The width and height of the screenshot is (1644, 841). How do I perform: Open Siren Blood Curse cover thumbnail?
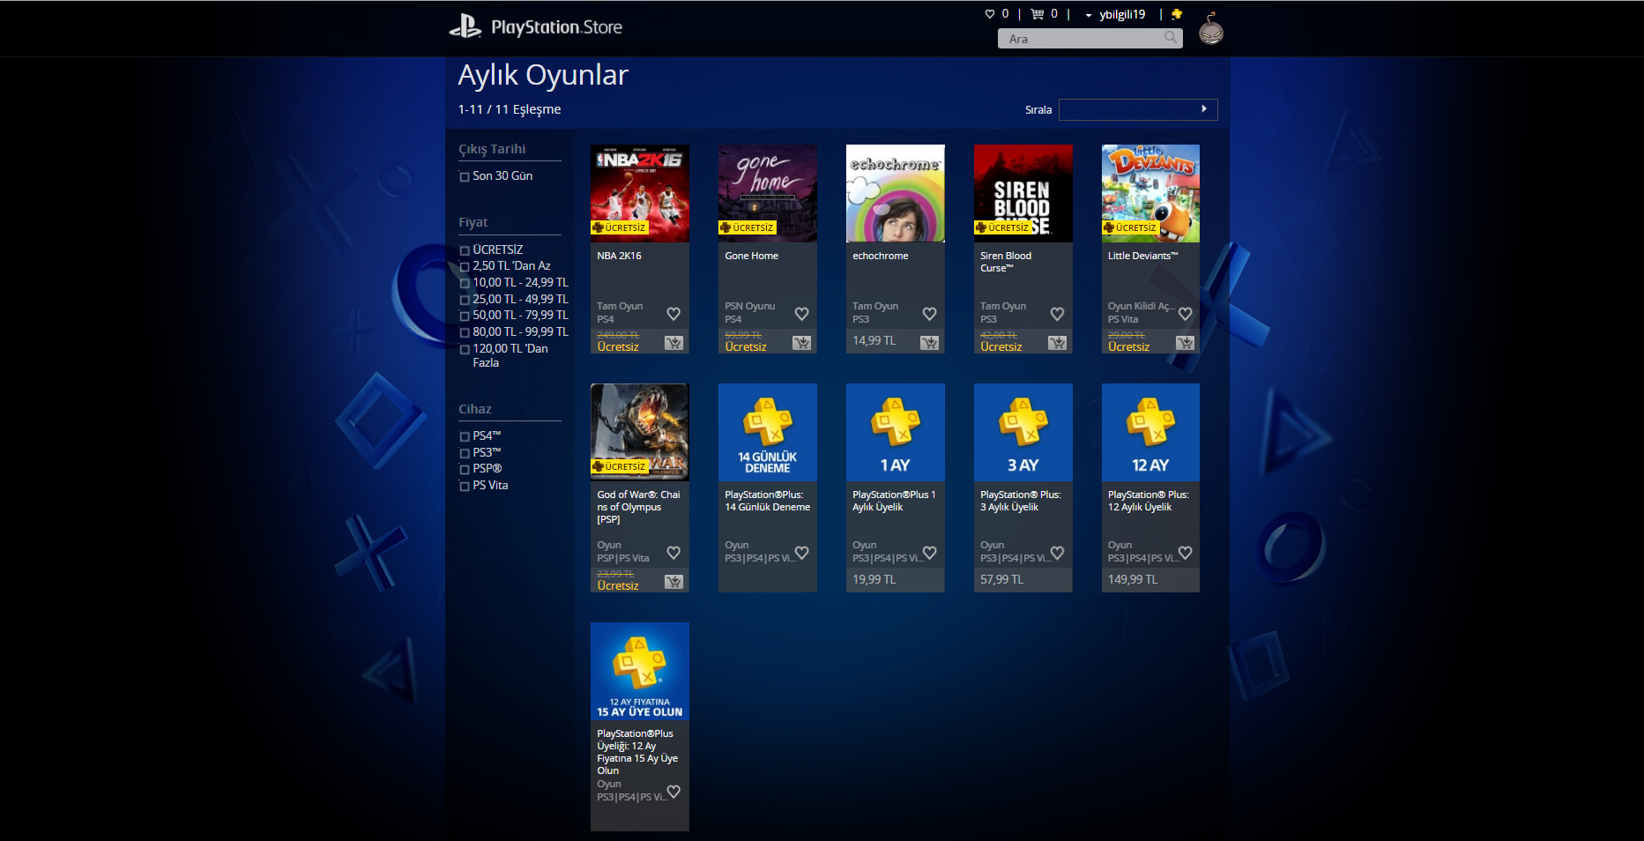1023,193
